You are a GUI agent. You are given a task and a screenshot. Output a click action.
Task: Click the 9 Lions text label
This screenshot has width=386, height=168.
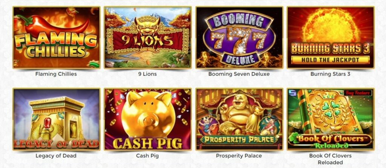coord(147,74)
